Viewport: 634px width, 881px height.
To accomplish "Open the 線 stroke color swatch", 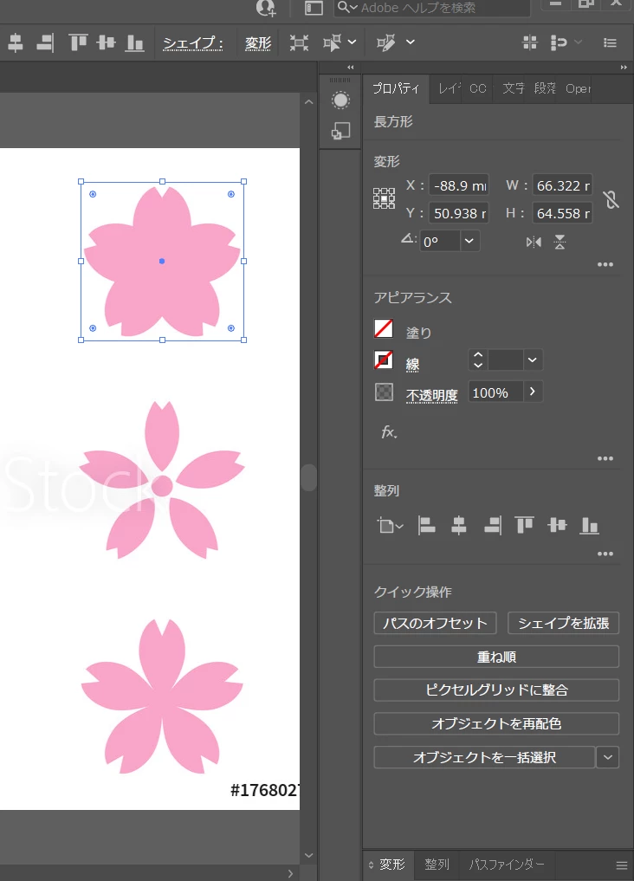I will click(x=384, y=360).
